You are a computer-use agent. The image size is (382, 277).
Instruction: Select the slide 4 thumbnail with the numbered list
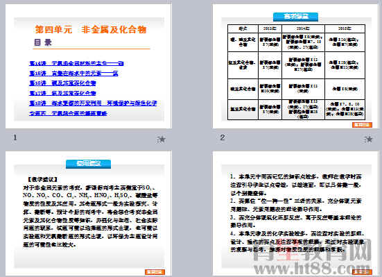pyautogui.click(x=295, y=214)
